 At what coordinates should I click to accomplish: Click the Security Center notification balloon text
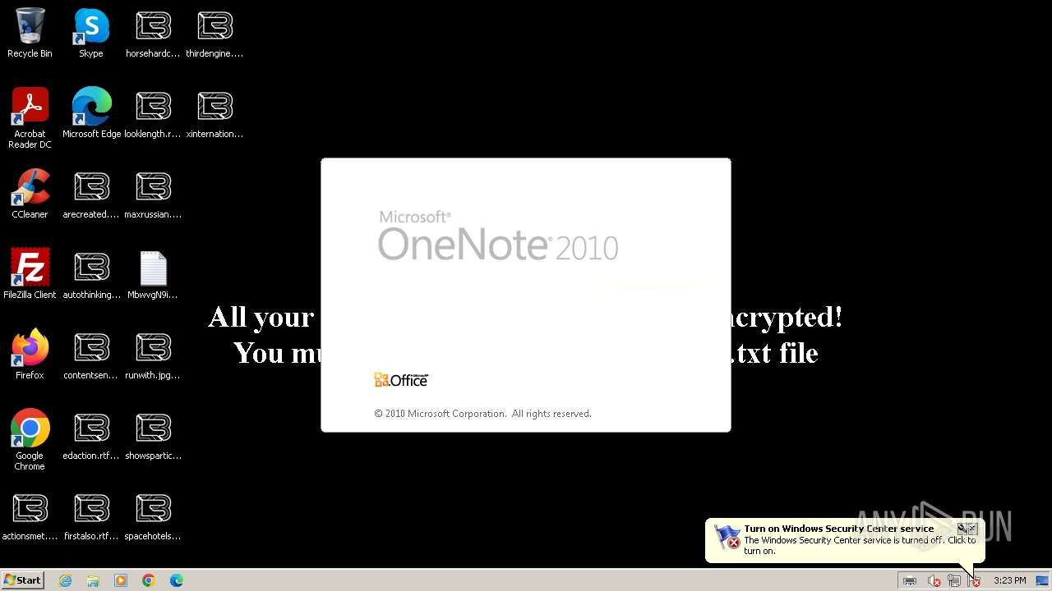pyautogui.click(x=859, y=546)
